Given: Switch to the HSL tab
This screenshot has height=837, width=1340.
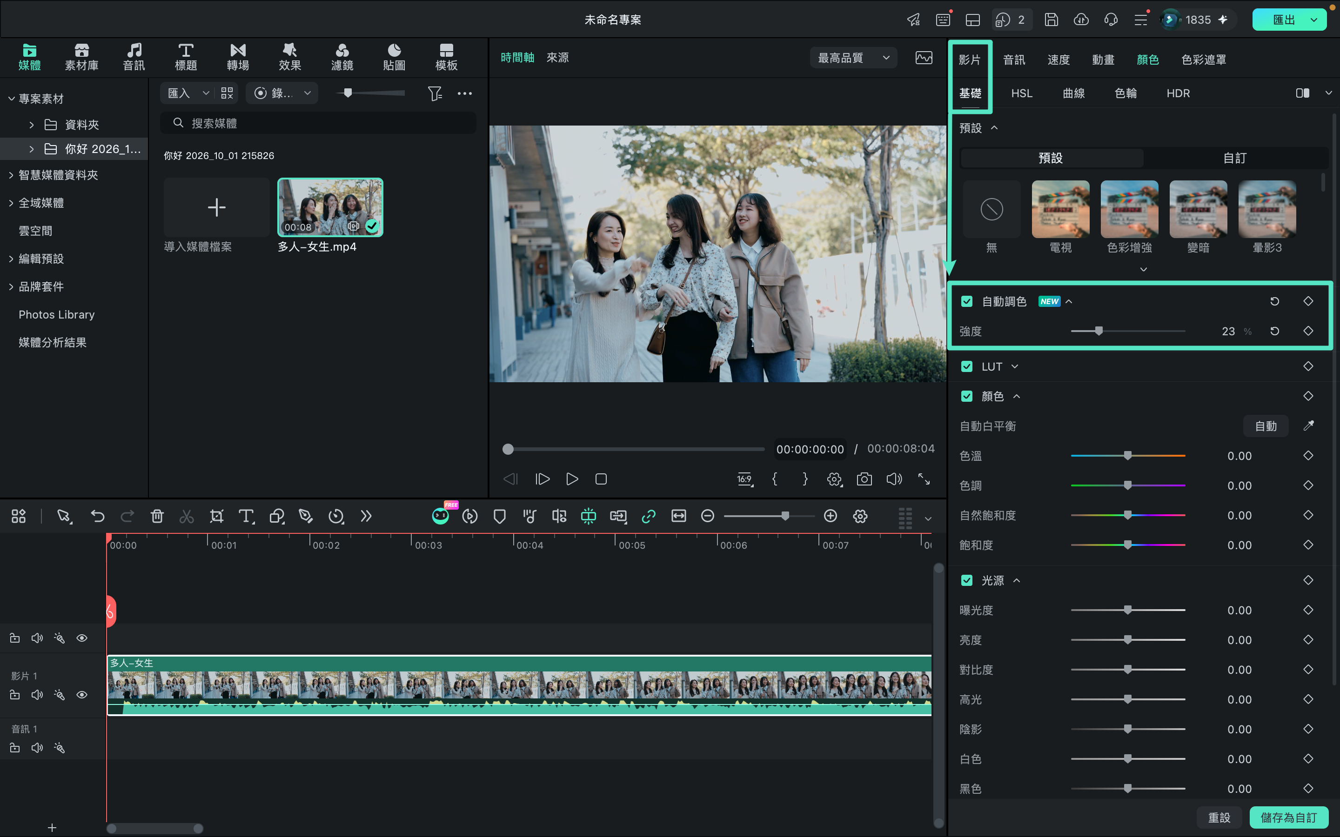Looking at the screenshot, I should coord(1022,93).
